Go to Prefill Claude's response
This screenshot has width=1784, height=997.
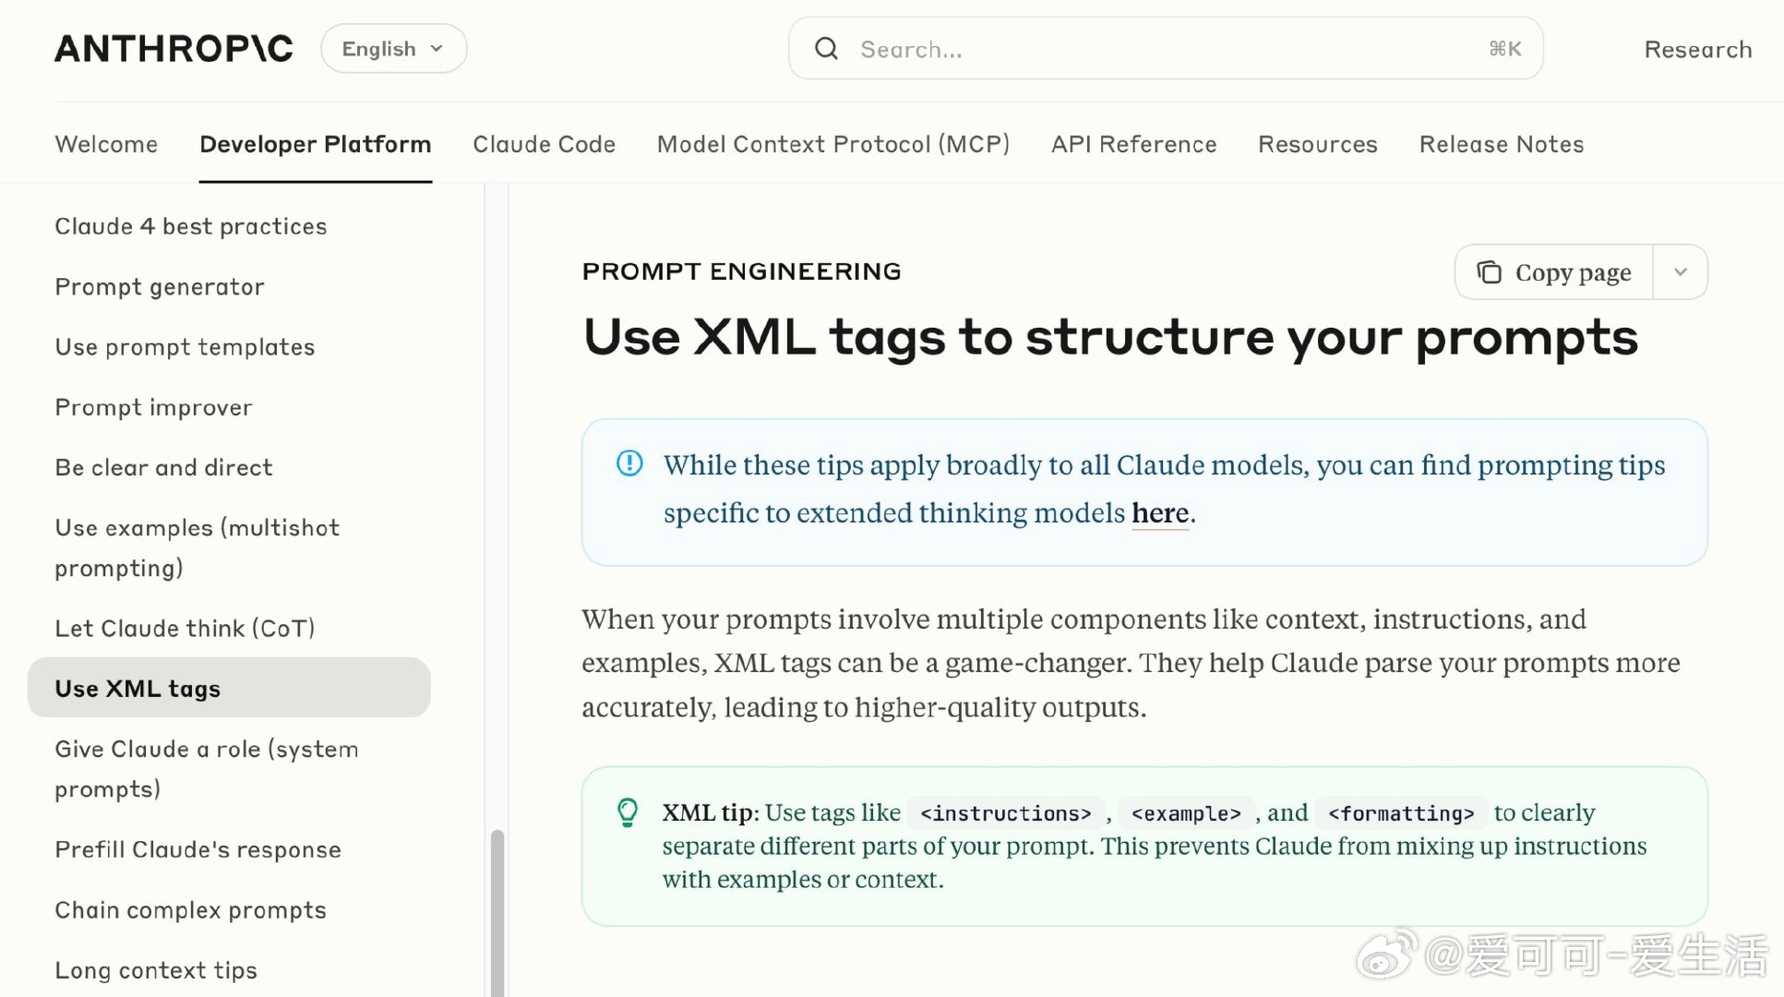tap(198, 850)
